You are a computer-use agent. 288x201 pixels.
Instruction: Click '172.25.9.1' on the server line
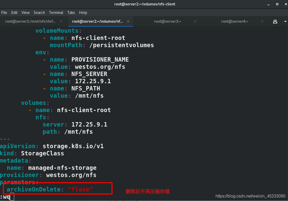[x=89, y=124]
